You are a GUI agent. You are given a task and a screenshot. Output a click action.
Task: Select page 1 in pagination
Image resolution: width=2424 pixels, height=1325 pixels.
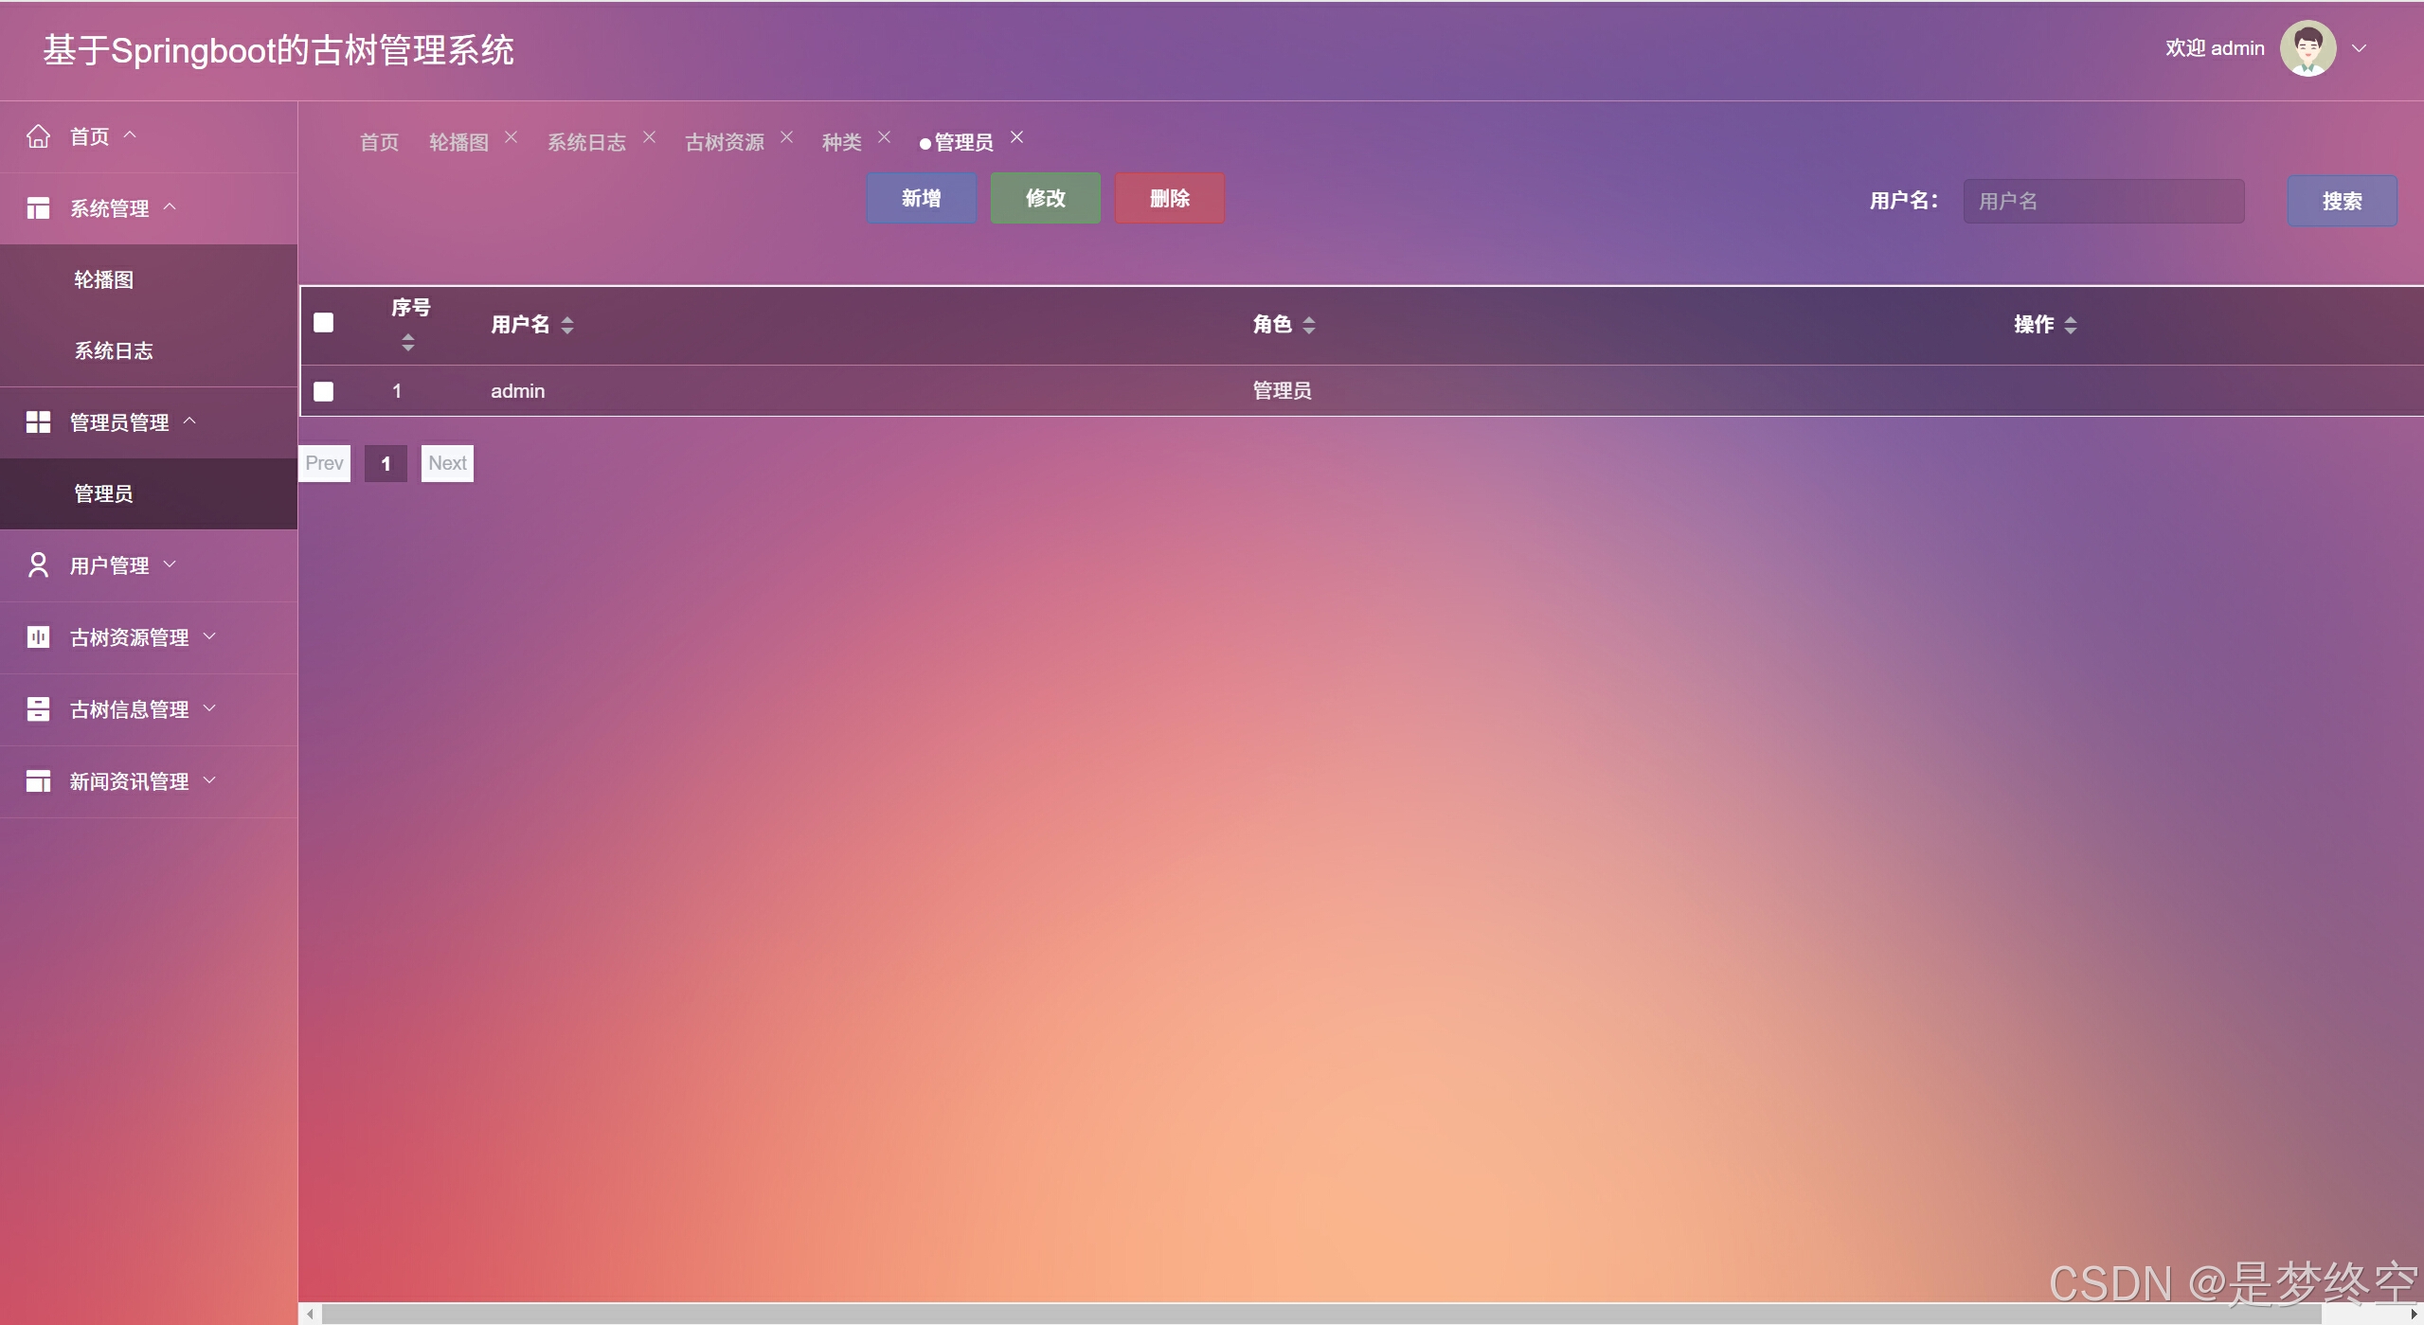tap(386, 463)
